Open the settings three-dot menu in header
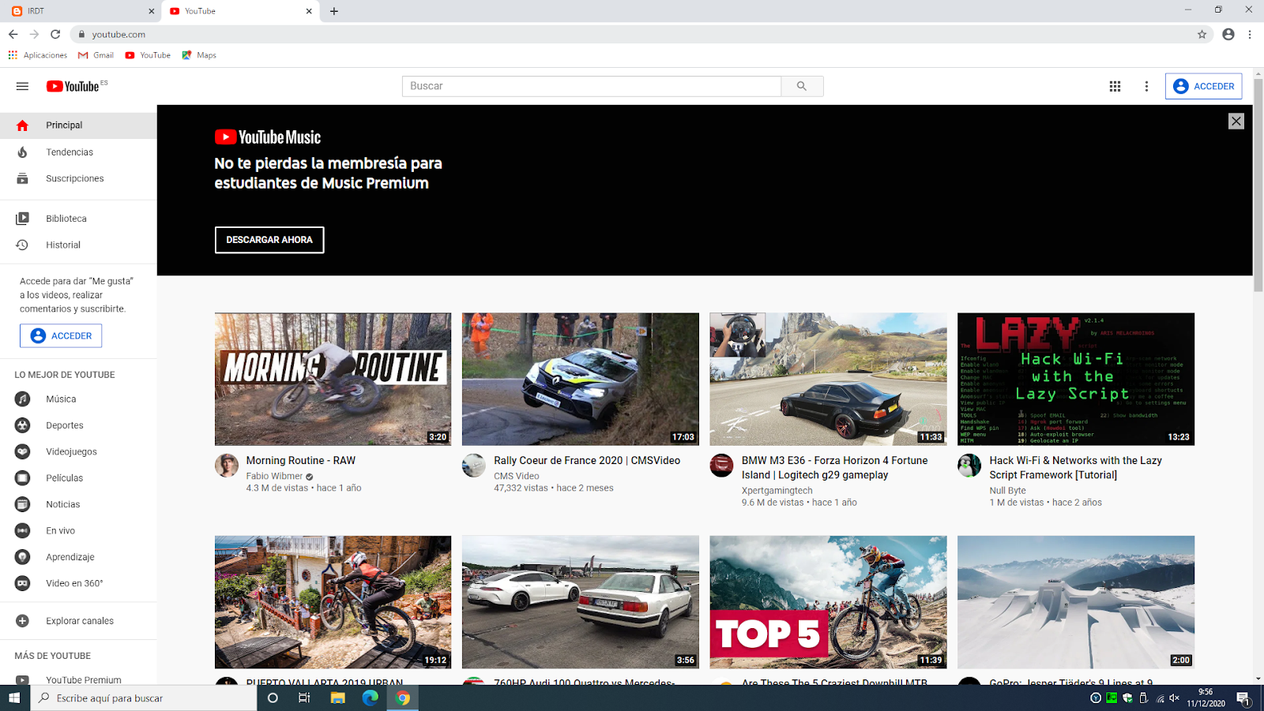The height and width of the screenshot is (711, 1264). pyautogui.click(x=1146, y=86)
